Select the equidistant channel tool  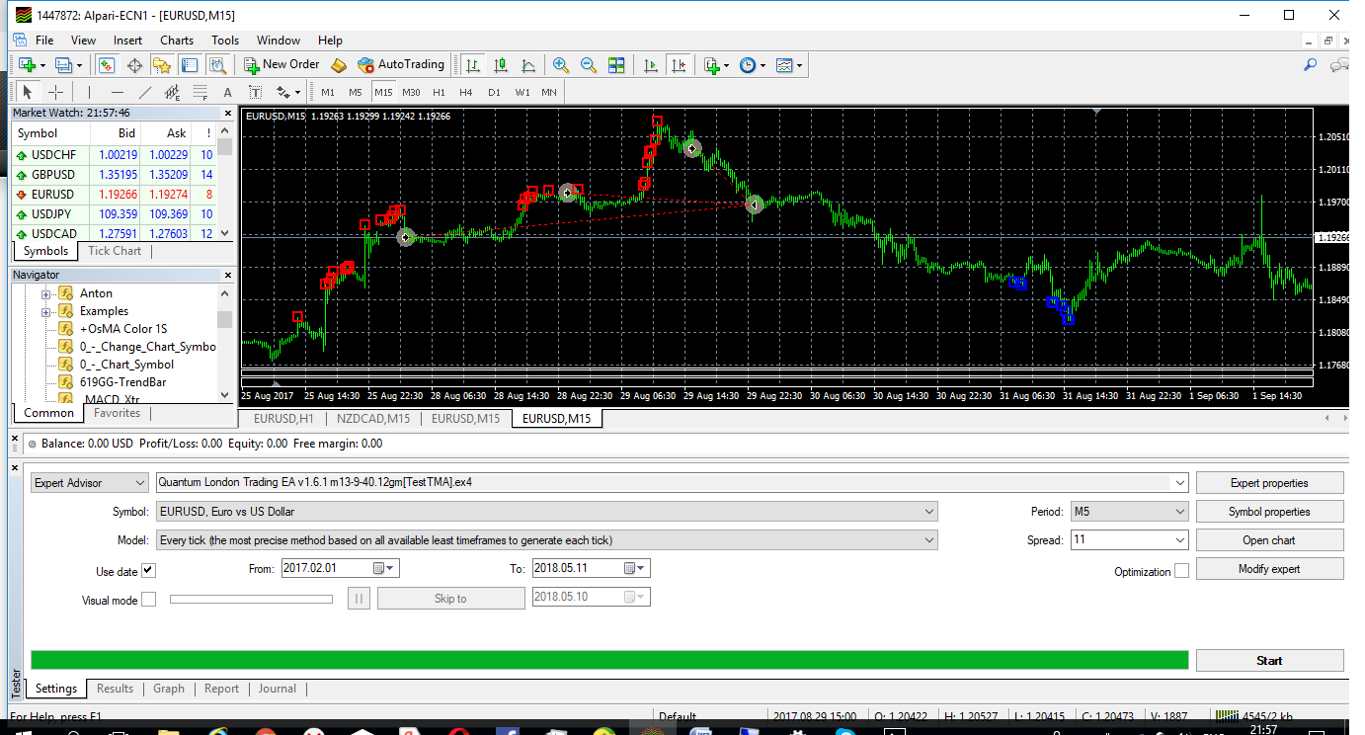[x=173, y=92]
